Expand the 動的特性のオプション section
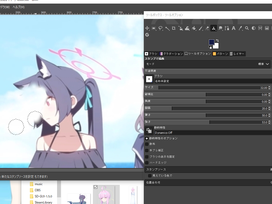 (147, 138)
